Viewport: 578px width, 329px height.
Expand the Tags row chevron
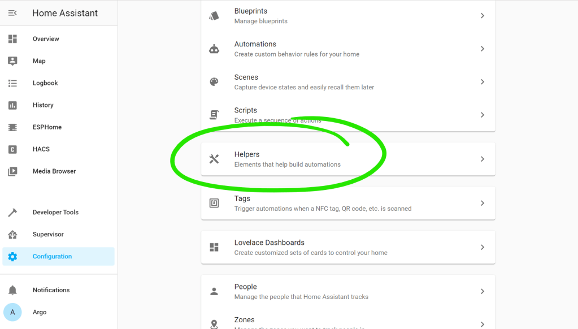click(483, 202)
